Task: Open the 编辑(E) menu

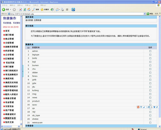Action: [12, 5]
